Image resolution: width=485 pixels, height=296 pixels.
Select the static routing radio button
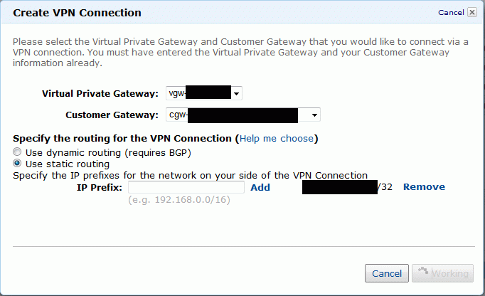coord(17,163)
